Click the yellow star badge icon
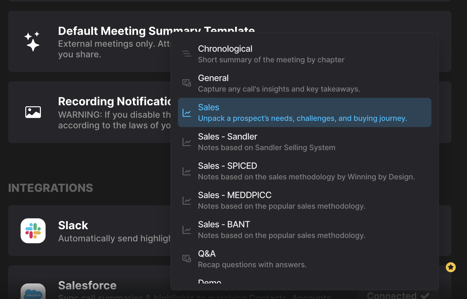 (451, 267)
